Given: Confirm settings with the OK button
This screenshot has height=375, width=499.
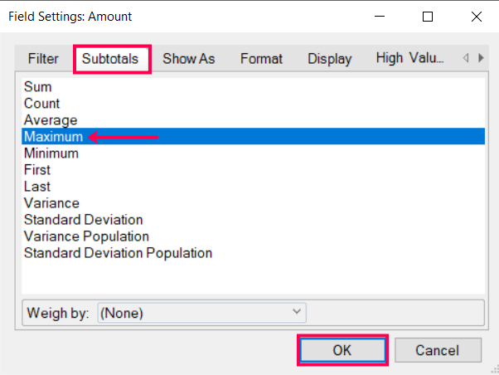Looking at the screenshot, I should click(x=342, y=350).
